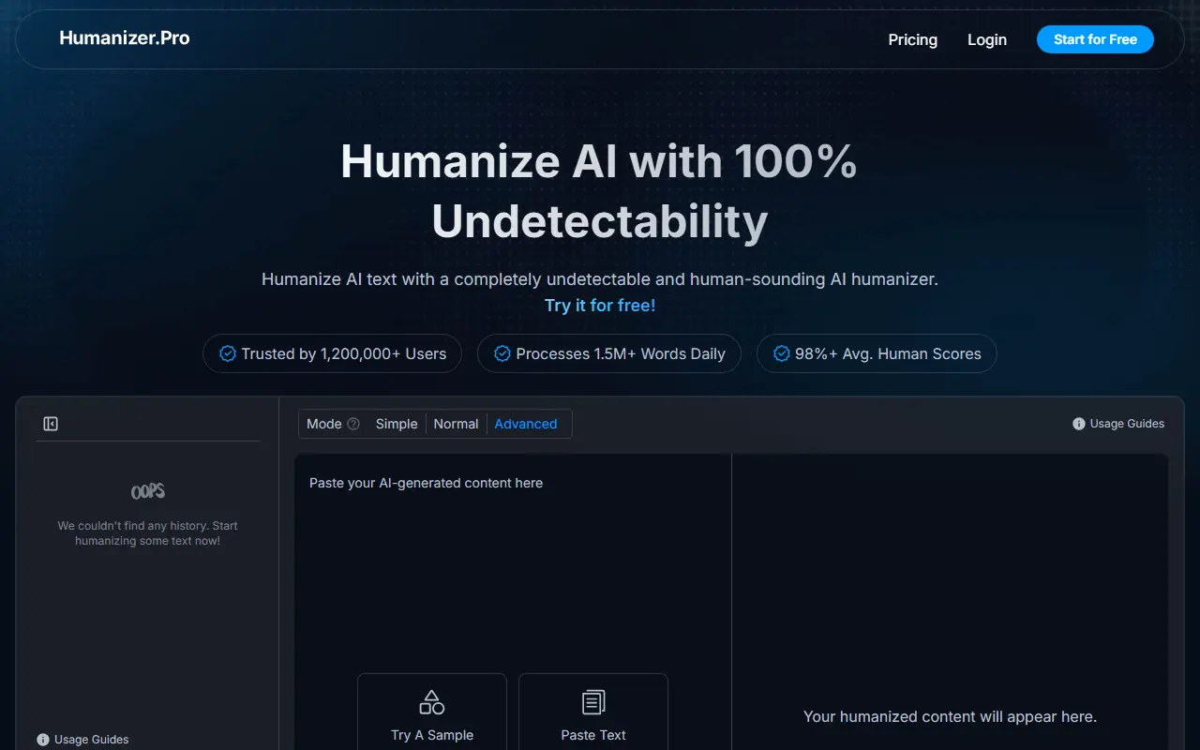Click the Humanizer.Pro logo
The height and width of the screenshot is (750, 1200).
tap(125, 38)
